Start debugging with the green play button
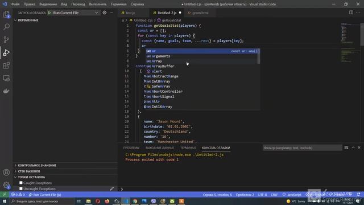The image size is (364, 205). coord(49,13)
